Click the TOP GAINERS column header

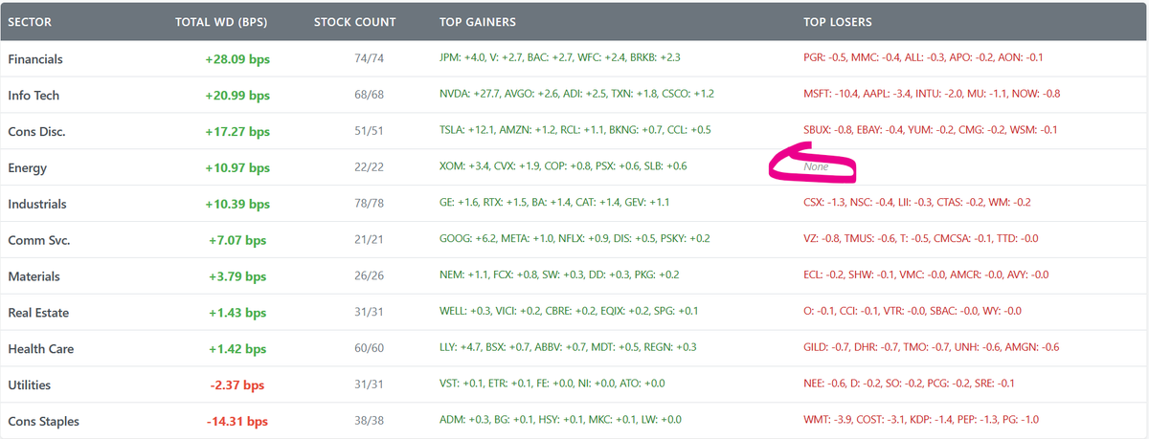click(x=478, y=21)
